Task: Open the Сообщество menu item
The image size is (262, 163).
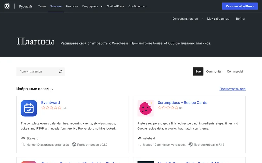Action: coord(137,6)
